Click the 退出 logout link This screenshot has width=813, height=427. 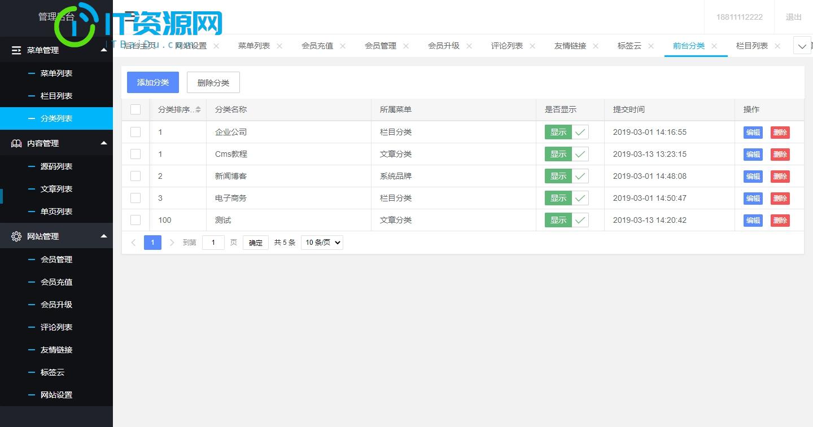(794, 17)
